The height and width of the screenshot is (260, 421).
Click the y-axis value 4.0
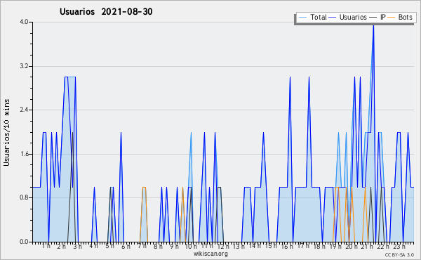24,22
